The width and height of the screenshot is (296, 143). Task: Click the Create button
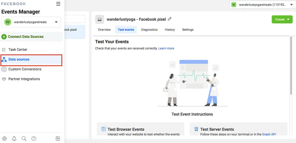pyautogui.click(x=282, y=19)
